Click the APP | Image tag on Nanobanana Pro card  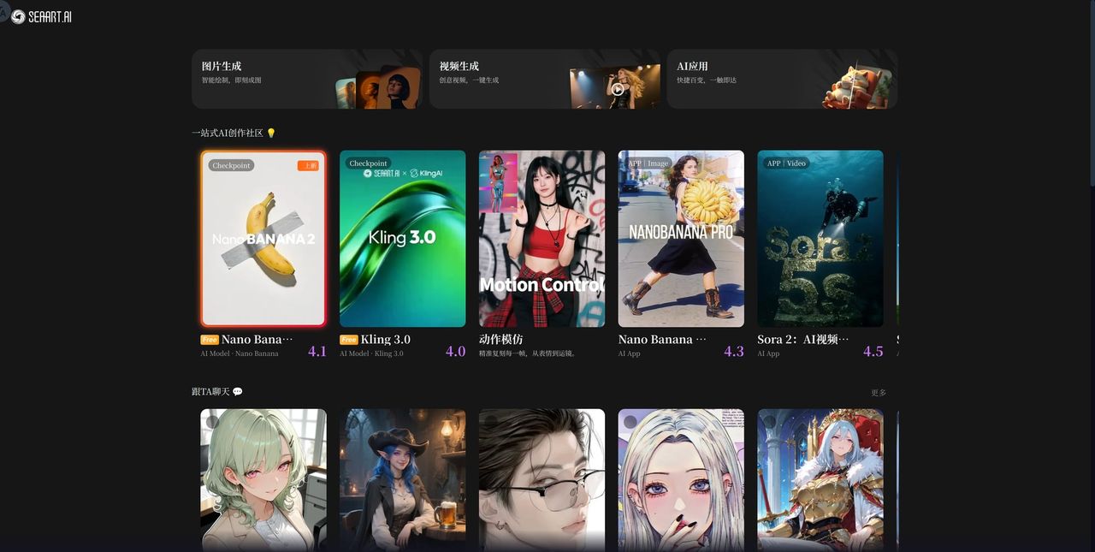(648, 163)
